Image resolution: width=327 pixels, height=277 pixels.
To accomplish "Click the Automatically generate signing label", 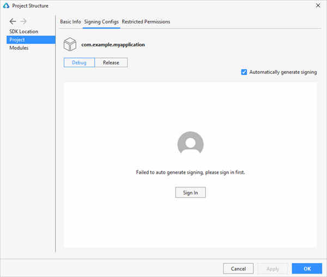I will 283,72.
